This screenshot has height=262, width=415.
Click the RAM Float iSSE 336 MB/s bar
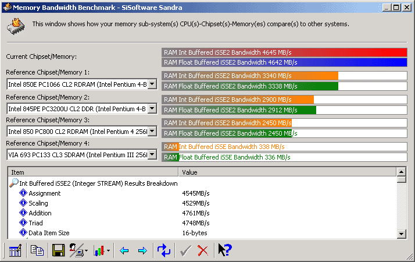(284, 157)
